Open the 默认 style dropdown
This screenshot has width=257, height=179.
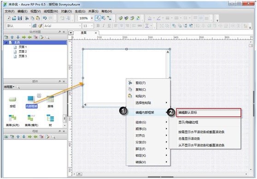[x=29, y=26]
